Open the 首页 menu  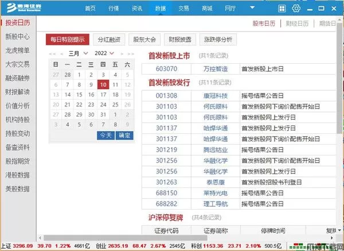(91, 9)
